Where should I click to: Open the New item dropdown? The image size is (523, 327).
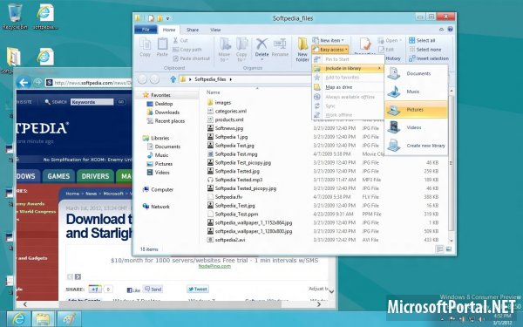[329, 40]
